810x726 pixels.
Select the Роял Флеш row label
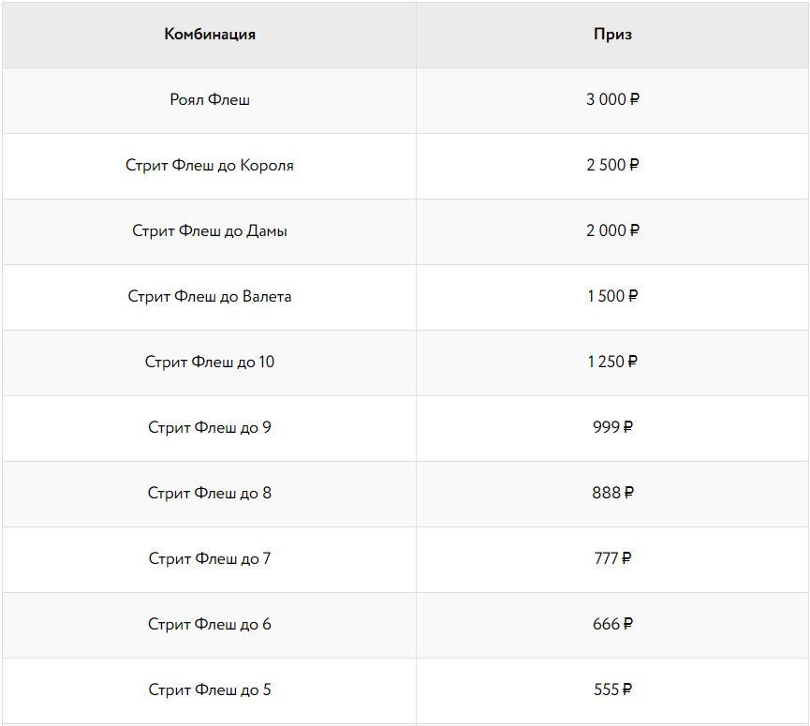[x=210, y=100]
